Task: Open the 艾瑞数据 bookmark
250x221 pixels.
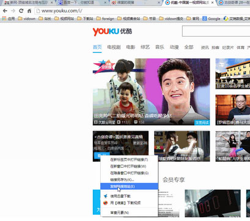Action: coord(237,18)
